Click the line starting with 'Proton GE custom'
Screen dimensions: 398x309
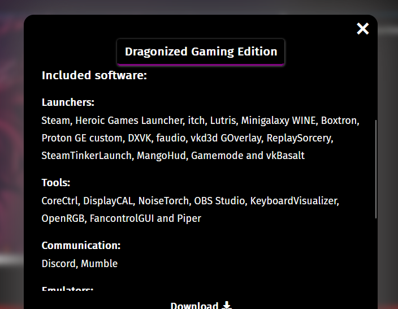[x=187, y=138]
